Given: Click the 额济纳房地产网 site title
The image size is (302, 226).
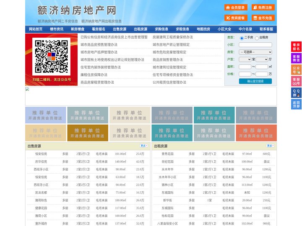Looking at the screenshot, I should (x=77, y=10).
